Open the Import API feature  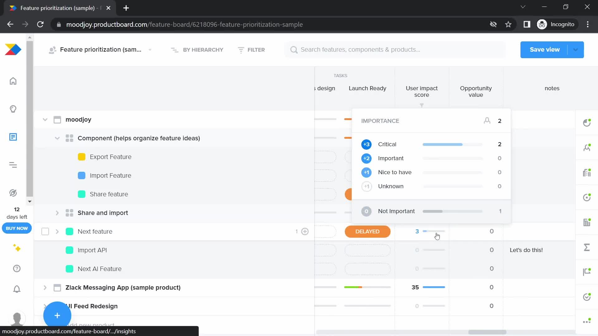(92, 250)
